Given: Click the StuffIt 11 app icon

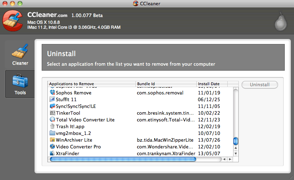Looking at the screenshot, I should click(52, 99).
